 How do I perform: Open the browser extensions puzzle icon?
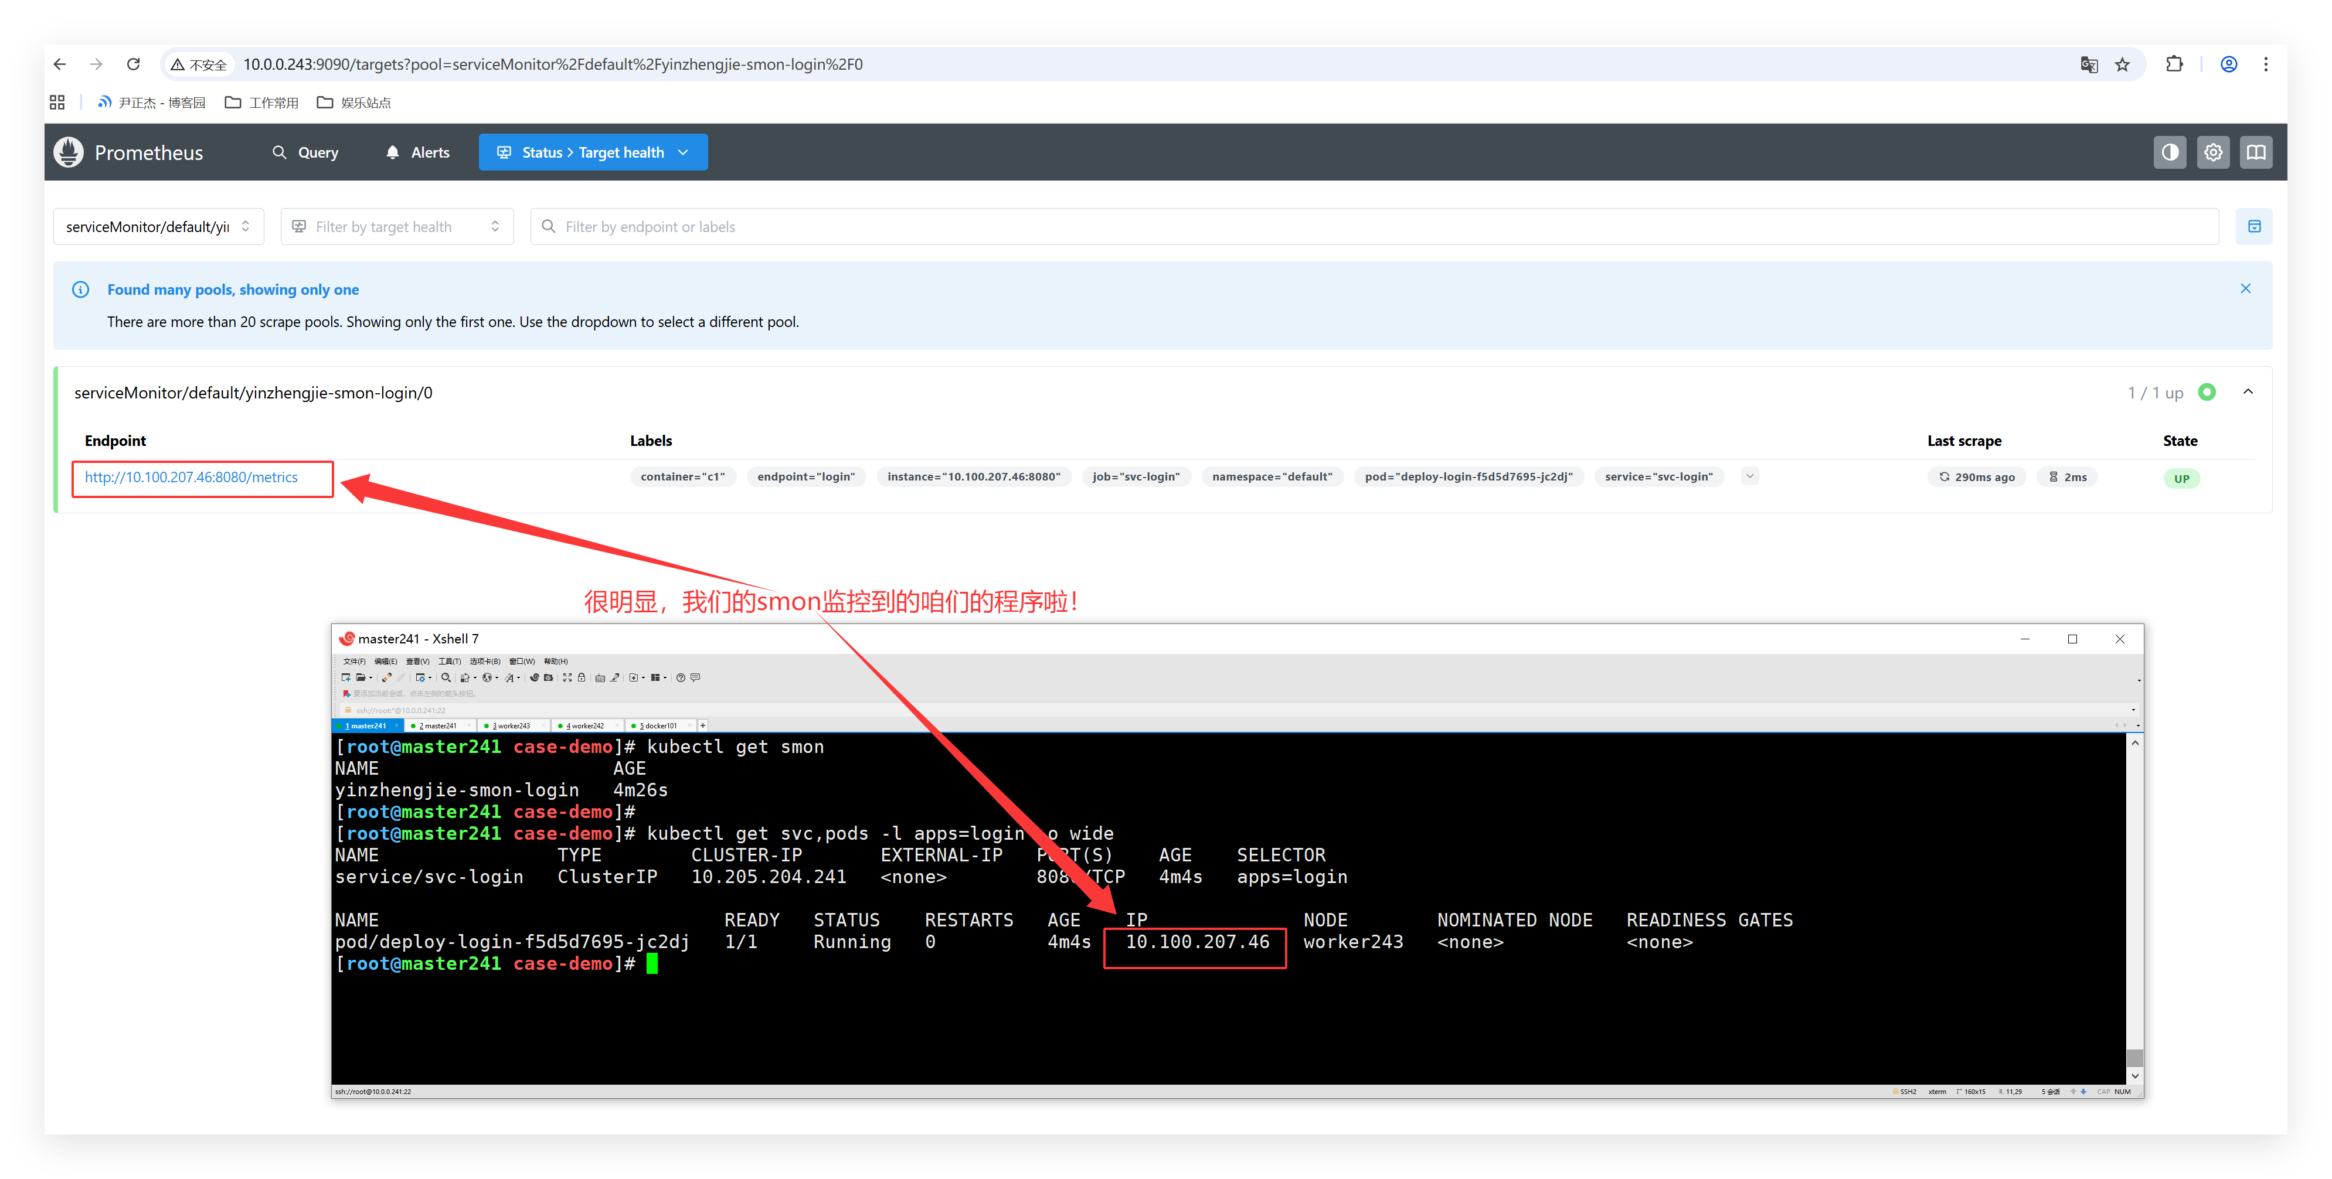coord(2174,64)
